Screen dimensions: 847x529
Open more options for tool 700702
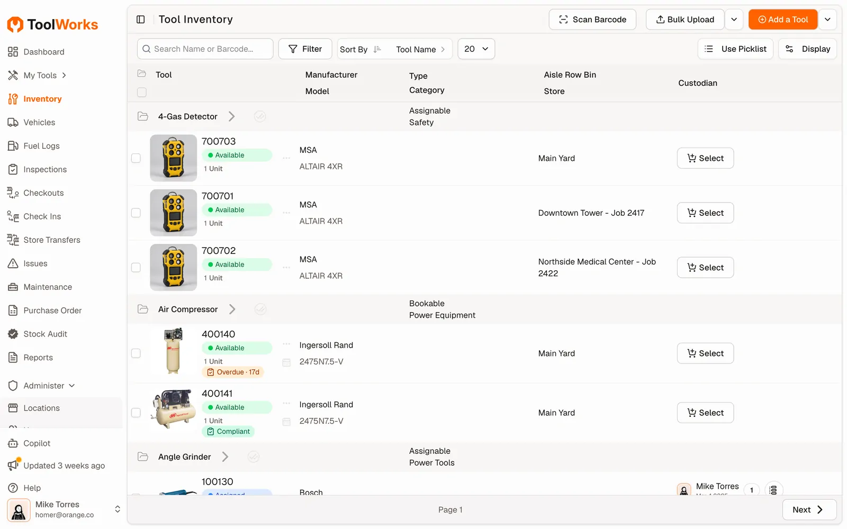286,268
